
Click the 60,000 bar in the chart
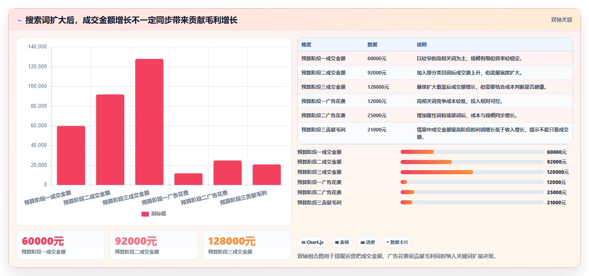pyautogui.click(x=71, y=156)
